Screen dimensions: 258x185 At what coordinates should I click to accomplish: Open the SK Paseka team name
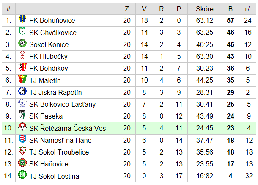(46, 116)
